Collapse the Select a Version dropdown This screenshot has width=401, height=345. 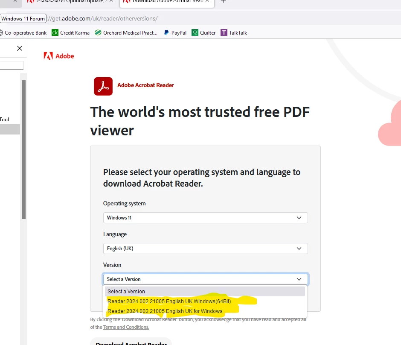pos(205,279)
